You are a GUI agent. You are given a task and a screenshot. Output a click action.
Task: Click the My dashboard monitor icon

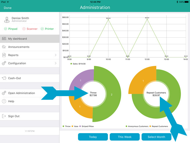(x=4, y=39)
